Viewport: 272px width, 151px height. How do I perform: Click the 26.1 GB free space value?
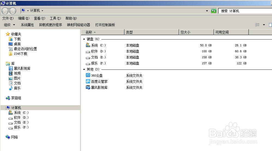pyautogui.click(x=241, y=45)
